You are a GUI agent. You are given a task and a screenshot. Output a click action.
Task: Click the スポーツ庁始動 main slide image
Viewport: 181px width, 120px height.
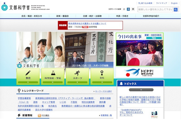89,50
